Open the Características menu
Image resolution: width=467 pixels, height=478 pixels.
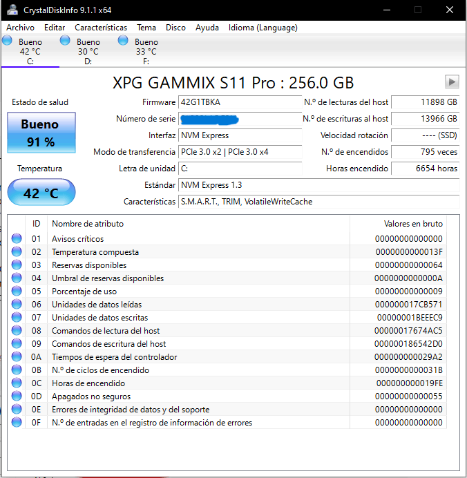pos(101,28)
